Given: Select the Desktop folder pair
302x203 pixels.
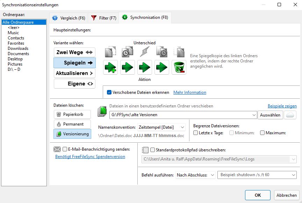Looking at the screenshot, I should coord(15,59).
